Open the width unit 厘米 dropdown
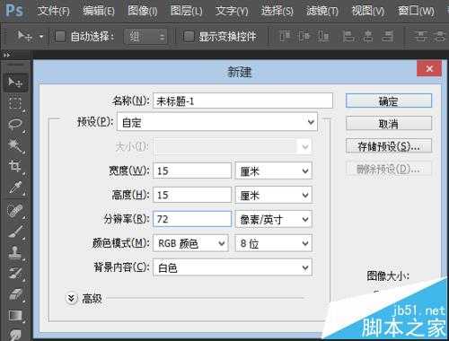 tap(273, 170)
